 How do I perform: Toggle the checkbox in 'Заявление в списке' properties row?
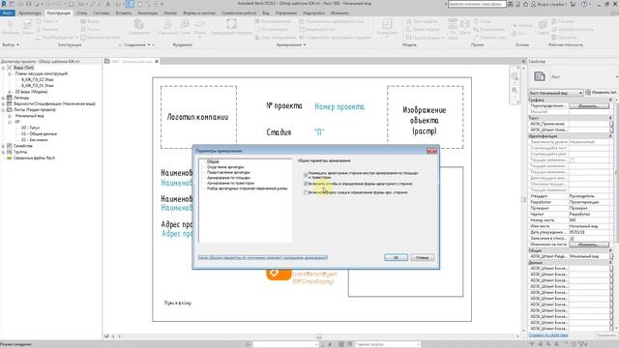pyautogui.click(x=572, y=239)
